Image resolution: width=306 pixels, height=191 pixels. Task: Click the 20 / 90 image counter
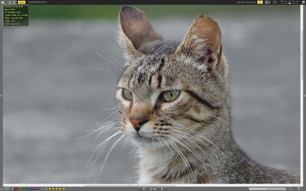tap(153, 189)
